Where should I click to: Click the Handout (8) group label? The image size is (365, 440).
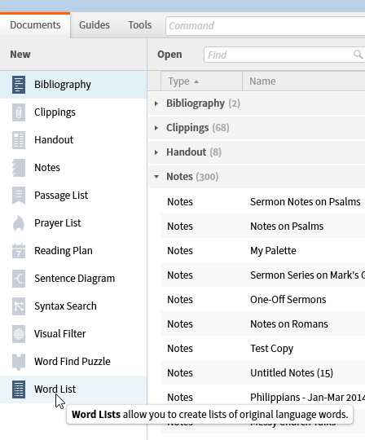pyautogui.click(x=194, y=152)
